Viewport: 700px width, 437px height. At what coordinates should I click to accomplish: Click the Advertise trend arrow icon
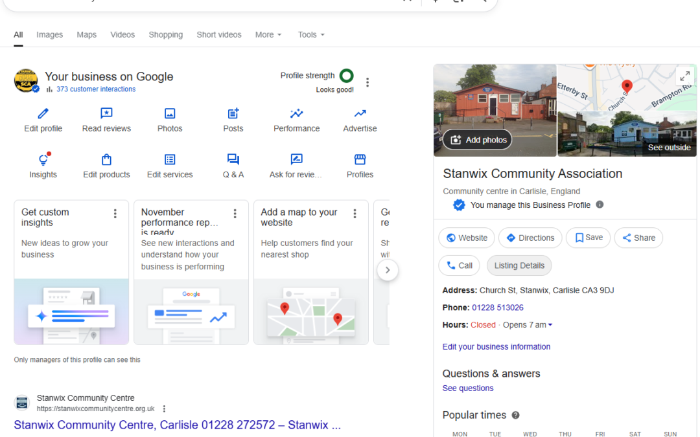click(x=360, y=114)
